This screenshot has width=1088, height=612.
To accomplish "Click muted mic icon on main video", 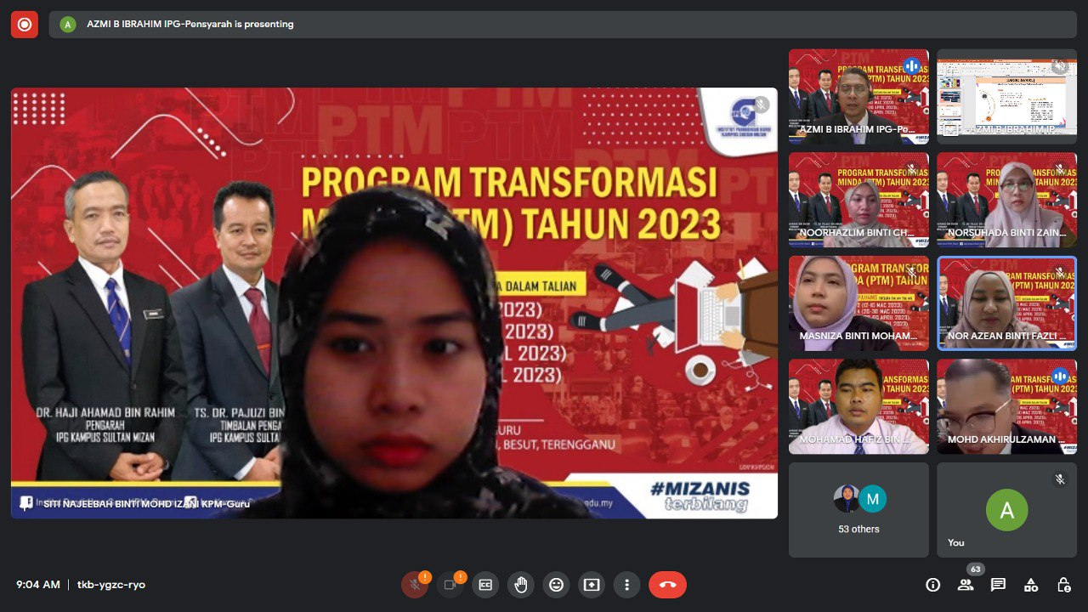I will 760,105.
